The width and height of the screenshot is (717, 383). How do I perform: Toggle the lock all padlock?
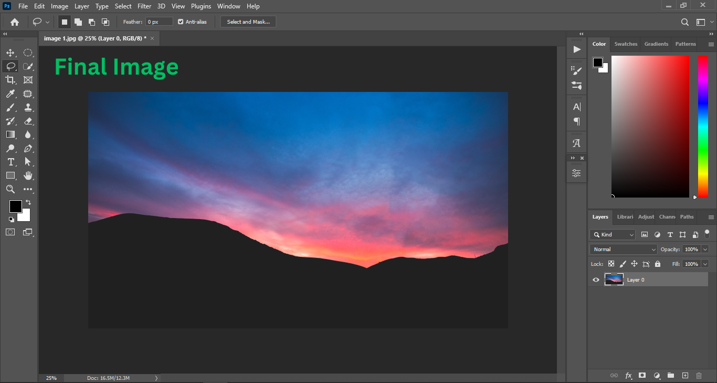(658, 264)
